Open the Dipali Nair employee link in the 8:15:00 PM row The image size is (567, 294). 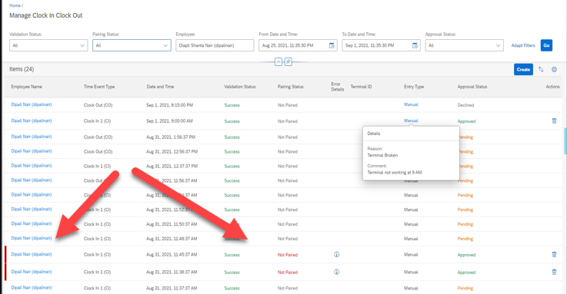(x=32, y=104)
